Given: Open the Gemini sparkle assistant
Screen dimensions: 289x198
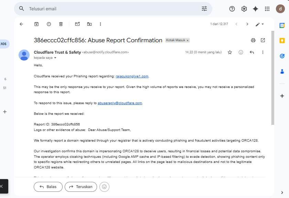Looking at the screenshot, I should (x=255, y=9).
